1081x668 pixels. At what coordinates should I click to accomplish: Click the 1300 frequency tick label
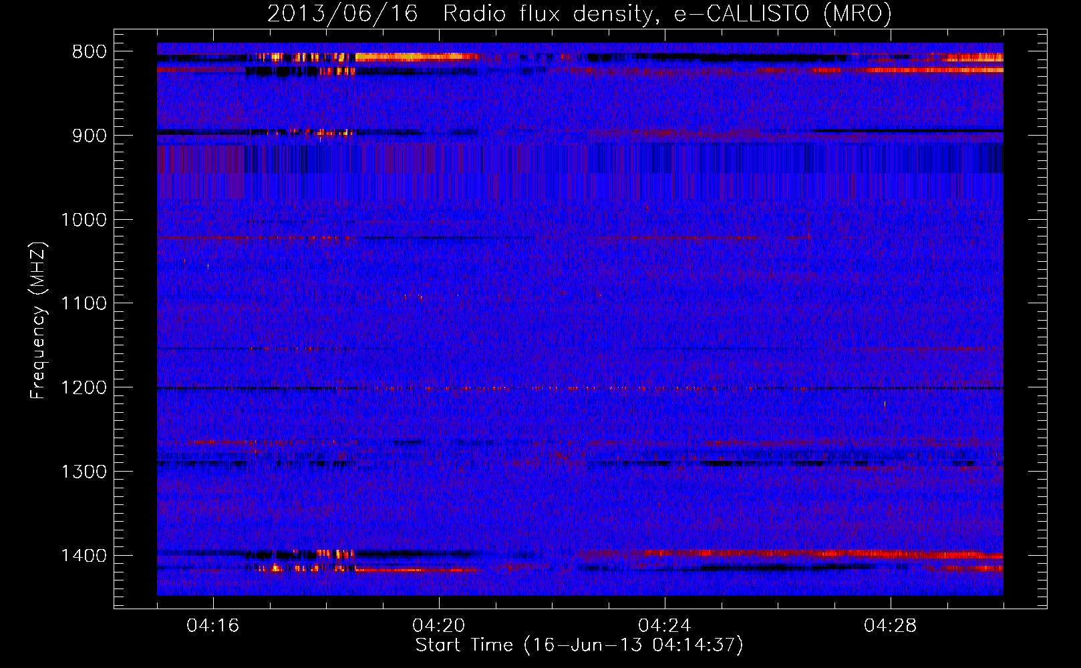tap(84, 472)
